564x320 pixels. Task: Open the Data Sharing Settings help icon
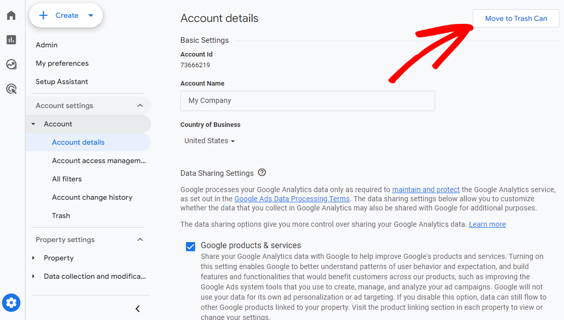(262, 173)
